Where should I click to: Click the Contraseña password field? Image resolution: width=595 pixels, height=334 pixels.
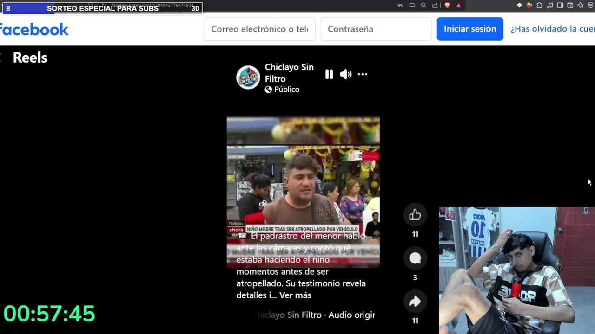click(x=376, y=29)
